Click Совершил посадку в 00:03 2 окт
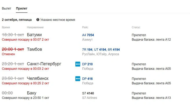 25,69
